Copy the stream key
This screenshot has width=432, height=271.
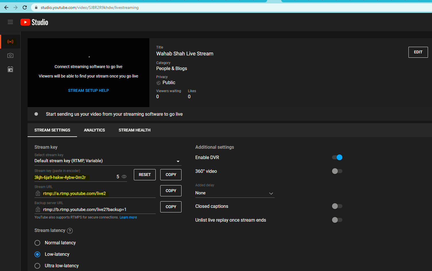171,175
